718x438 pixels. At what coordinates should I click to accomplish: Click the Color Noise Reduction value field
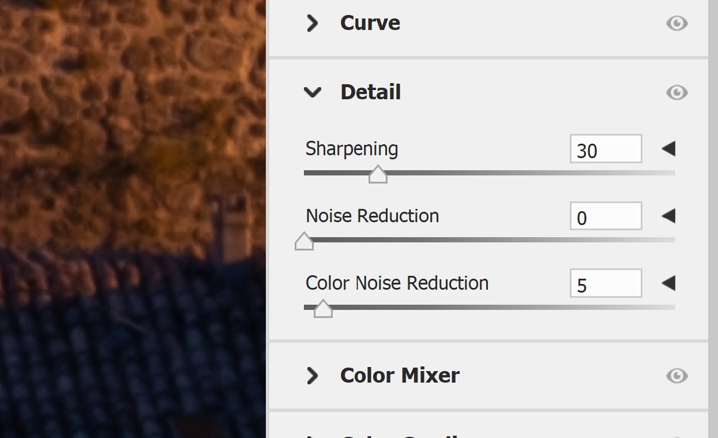coord(606,283)
